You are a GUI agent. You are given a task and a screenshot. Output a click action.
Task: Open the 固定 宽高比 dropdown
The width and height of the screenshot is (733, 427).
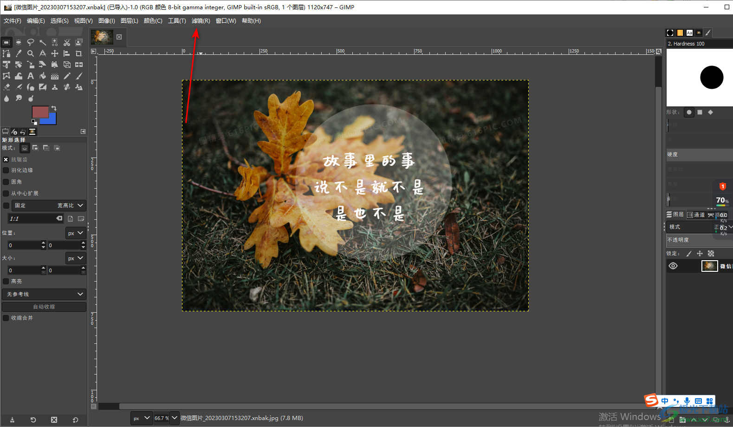(49, 205)
